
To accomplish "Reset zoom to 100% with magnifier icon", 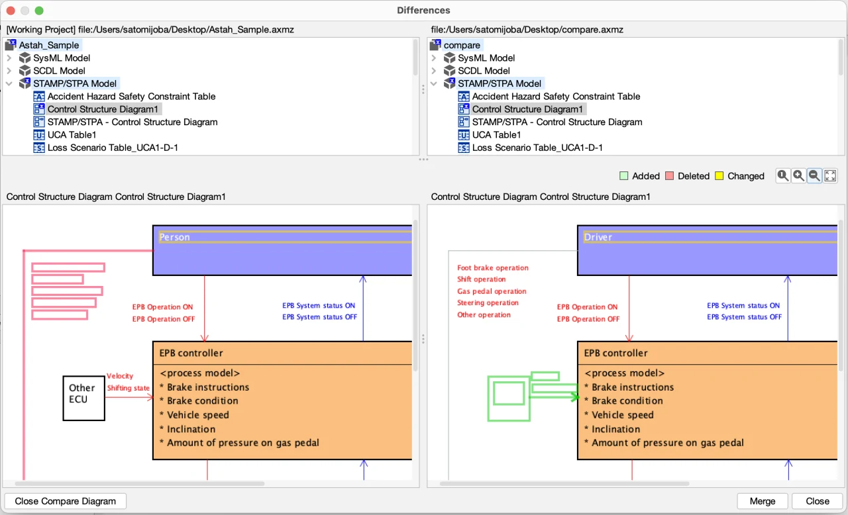I will (x=783, y=175).
